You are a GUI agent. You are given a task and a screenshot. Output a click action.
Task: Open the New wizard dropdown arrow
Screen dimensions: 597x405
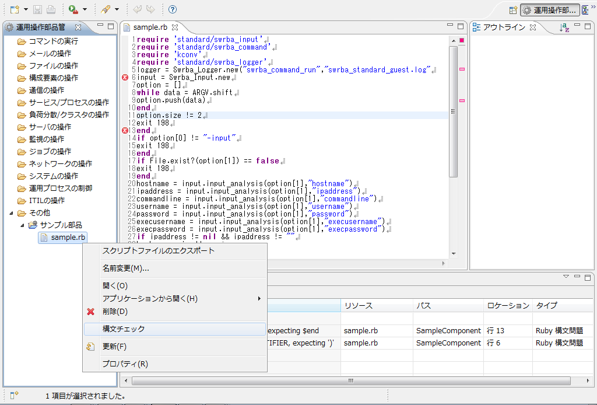click(x=26, y=9)
